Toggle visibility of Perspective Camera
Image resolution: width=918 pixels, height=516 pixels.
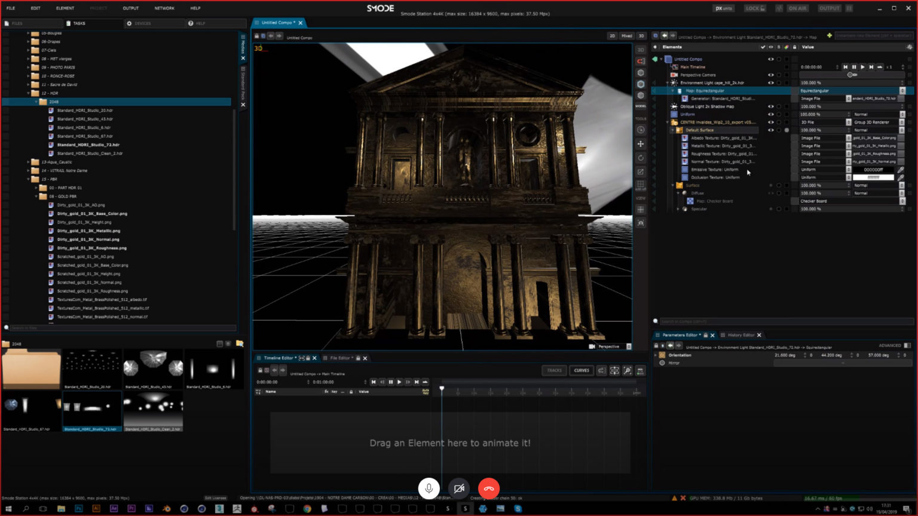tap(770, 75)
